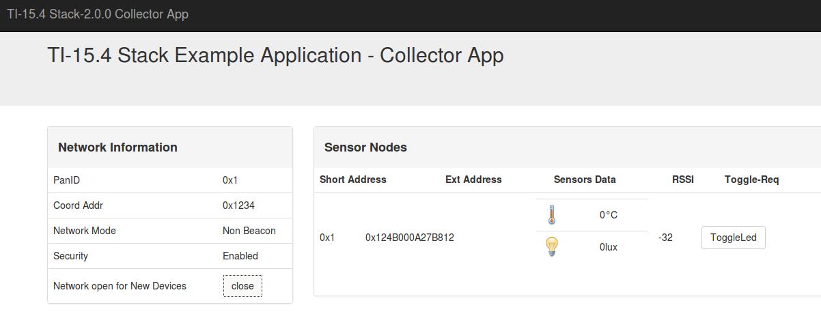Screen dimensions: 821x314
Task: Select the Ext Address column header
Action: pyautogui.click(x=473, y=180)
